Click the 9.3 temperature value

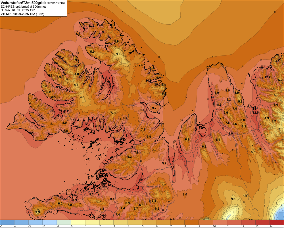pyautogui.click(x=75, y=200)
